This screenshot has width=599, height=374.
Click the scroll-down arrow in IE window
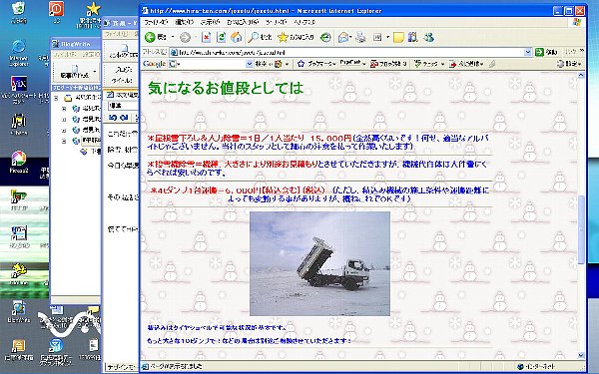click(581, 355)
